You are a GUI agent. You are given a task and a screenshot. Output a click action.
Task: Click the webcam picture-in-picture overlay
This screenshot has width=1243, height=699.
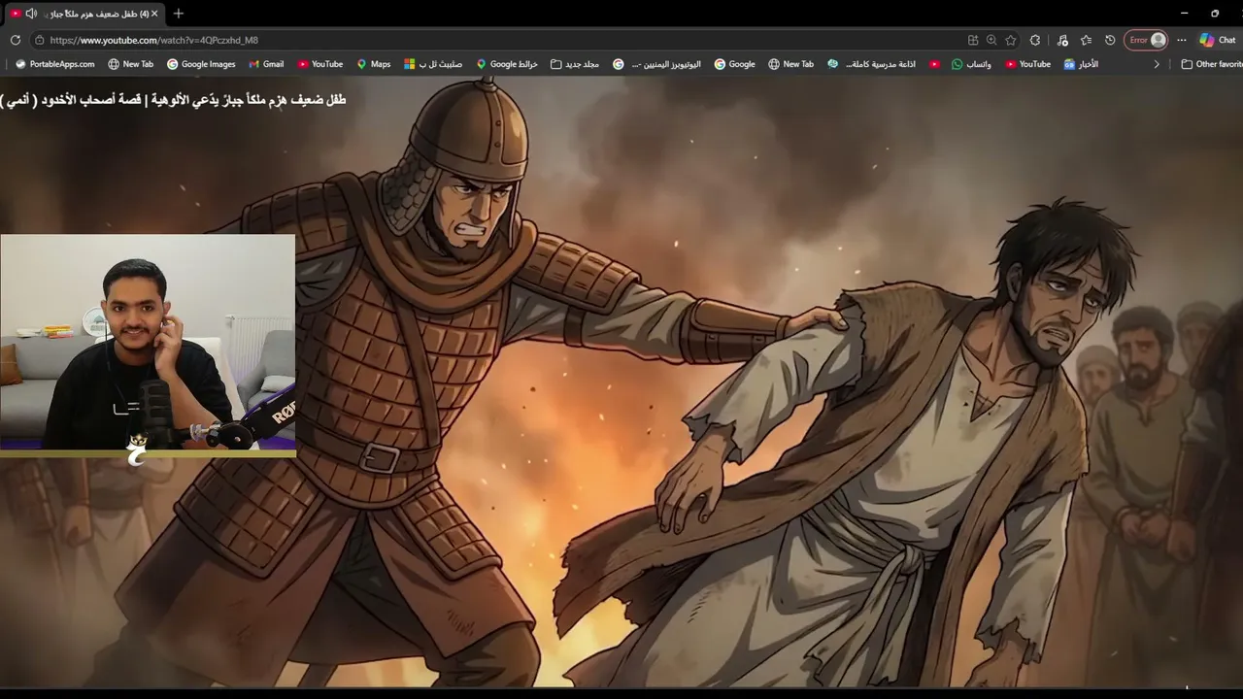click(x=148, y=345)
